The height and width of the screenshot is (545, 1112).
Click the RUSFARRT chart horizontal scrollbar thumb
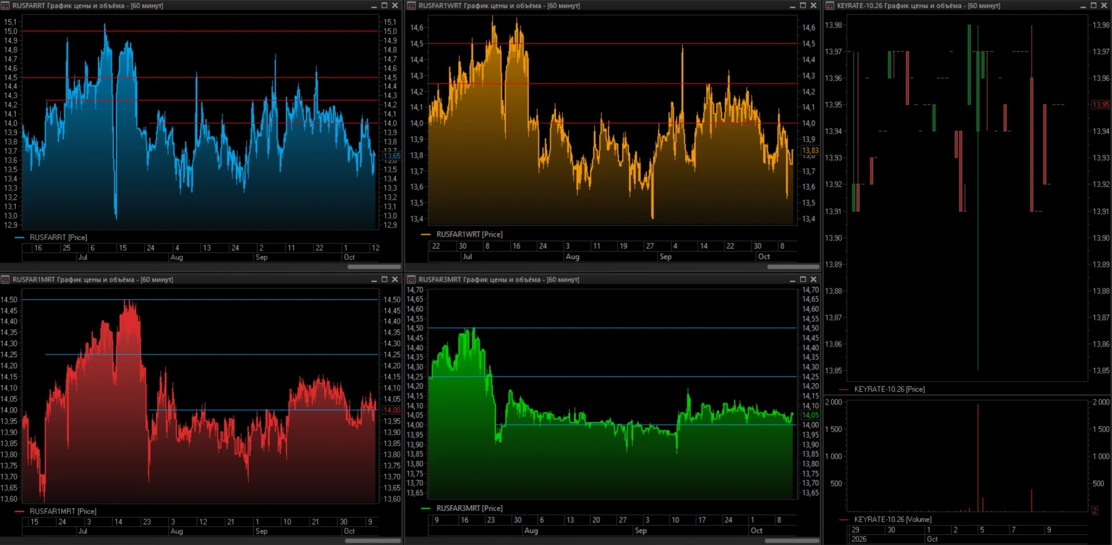[374, 267]
